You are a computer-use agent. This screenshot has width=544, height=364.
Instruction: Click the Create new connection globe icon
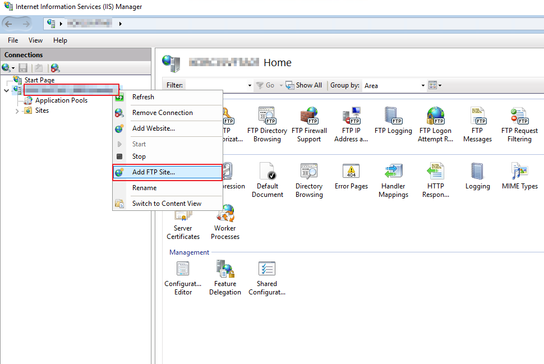coord(6,68)
